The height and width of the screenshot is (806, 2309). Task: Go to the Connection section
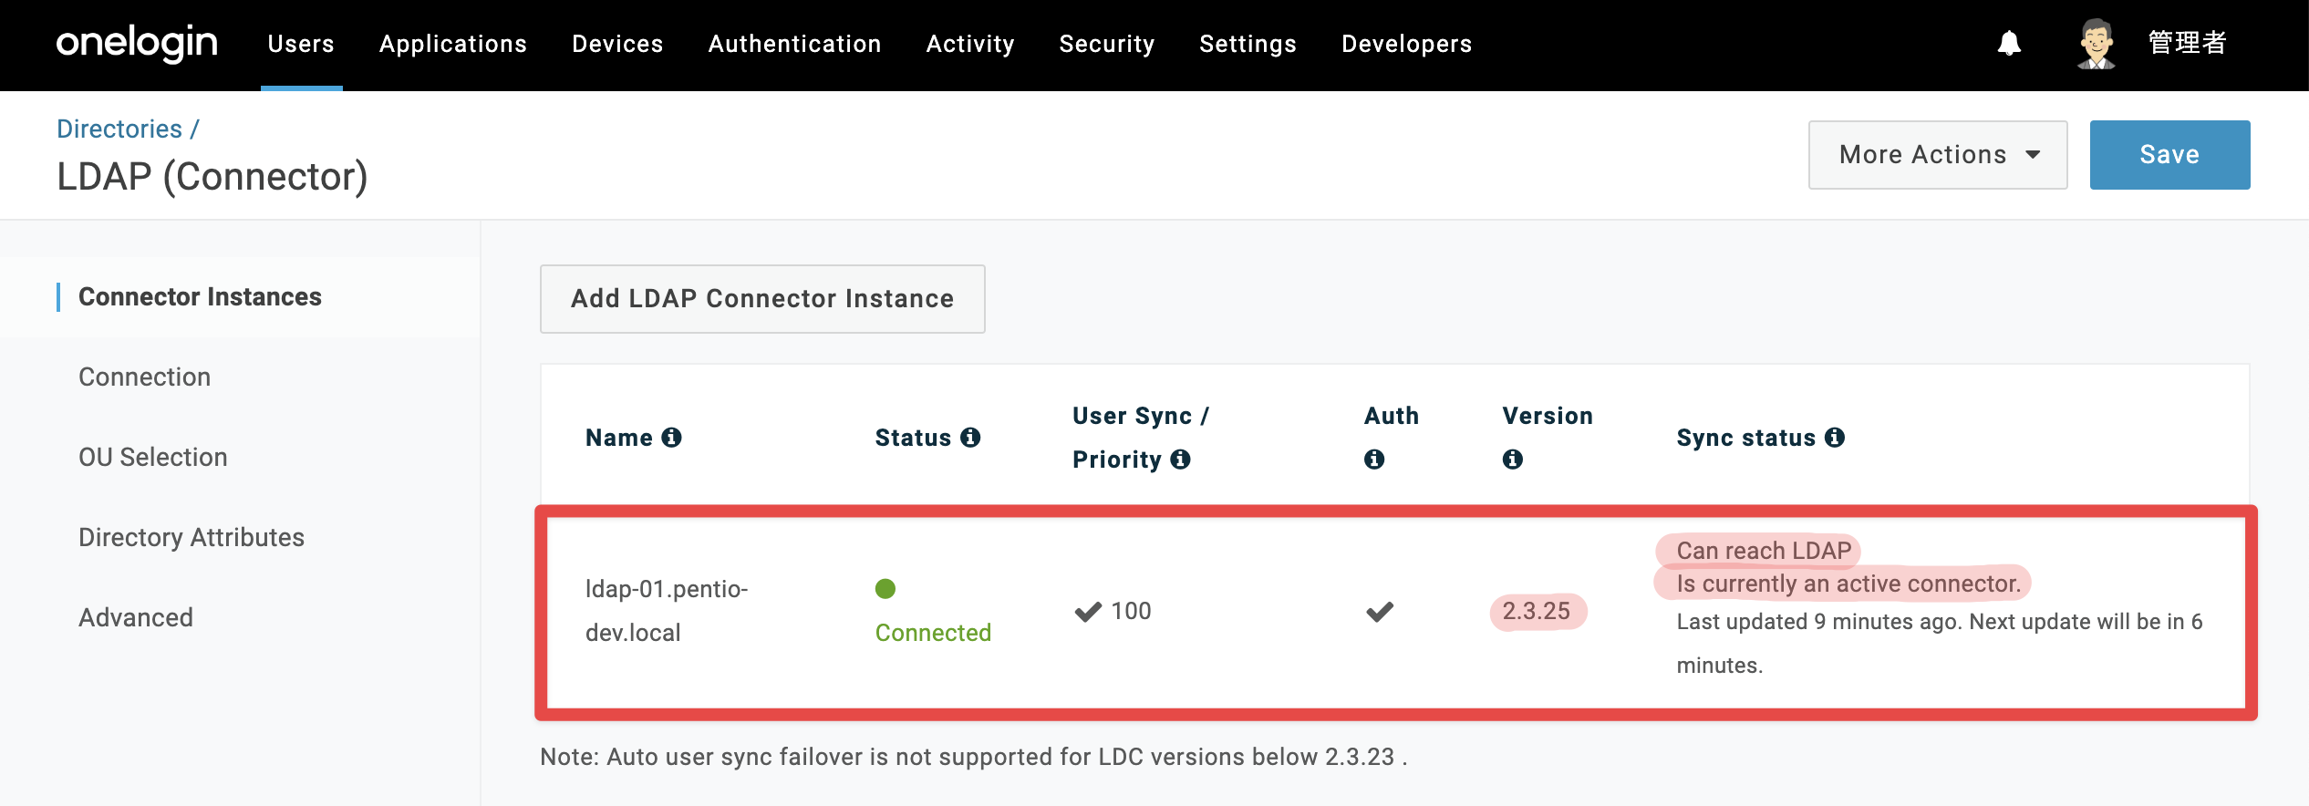click(x=144, y=377)
